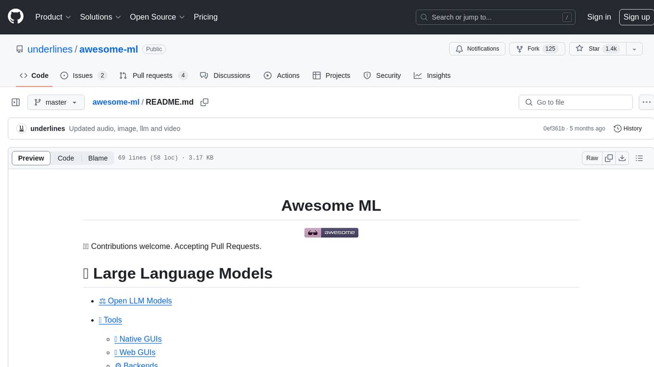The width and height of the screenshot is (654, 367).
Task: Focus the Go to file field
Action: point(576,102)
